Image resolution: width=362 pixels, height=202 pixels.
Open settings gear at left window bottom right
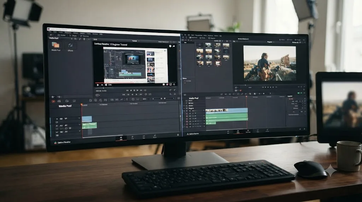point(178,135)
